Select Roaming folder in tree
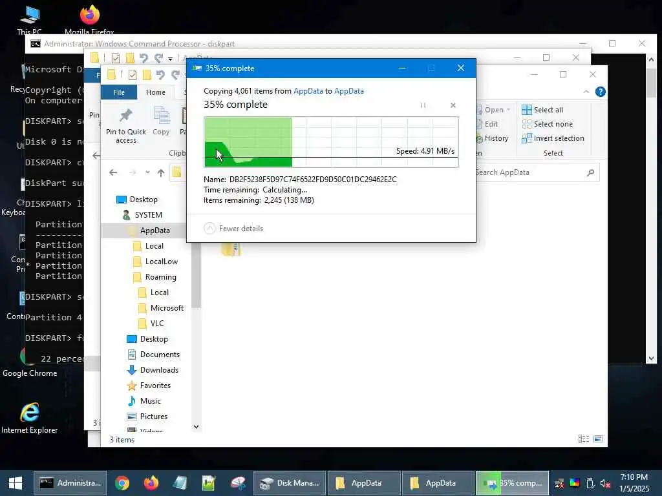662x496 pixels. (x=155, y=277)
